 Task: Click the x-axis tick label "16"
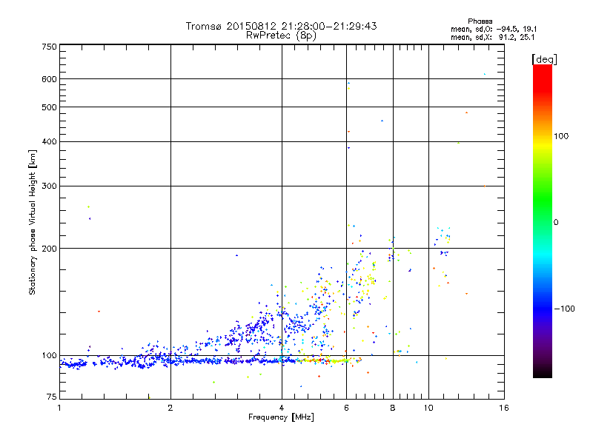504,408
